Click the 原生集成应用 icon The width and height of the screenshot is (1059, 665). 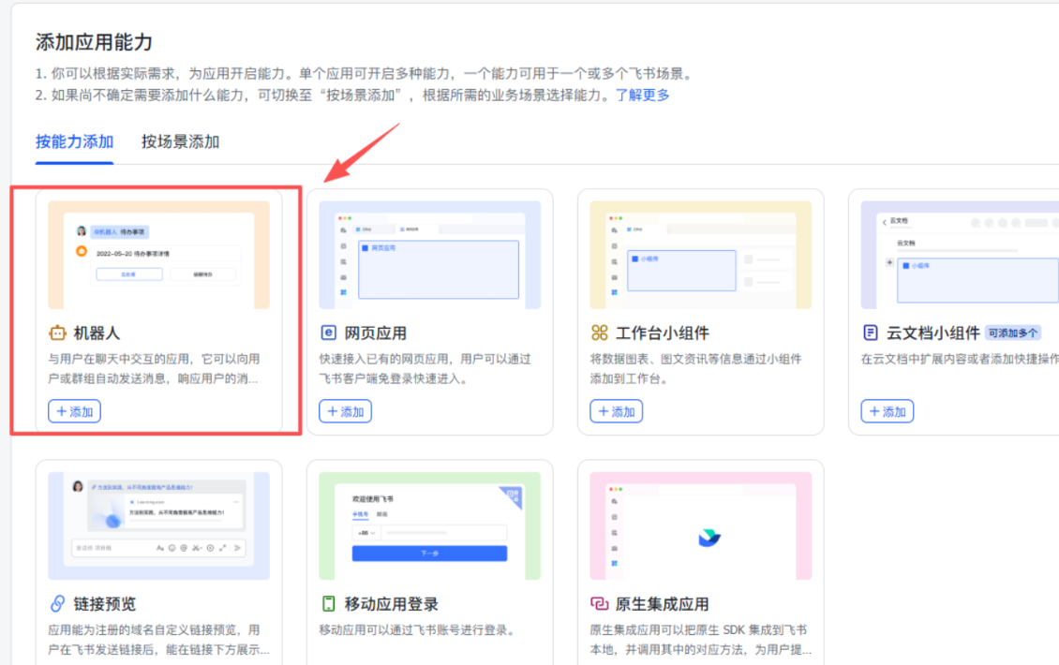600,604
